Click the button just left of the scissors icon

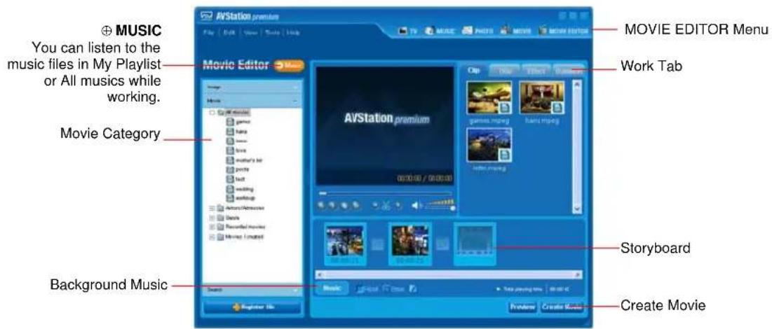[375, 206]
